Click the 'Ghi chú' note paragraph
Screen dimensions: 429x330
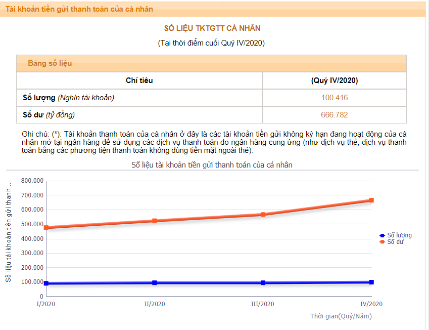(214, 142)
